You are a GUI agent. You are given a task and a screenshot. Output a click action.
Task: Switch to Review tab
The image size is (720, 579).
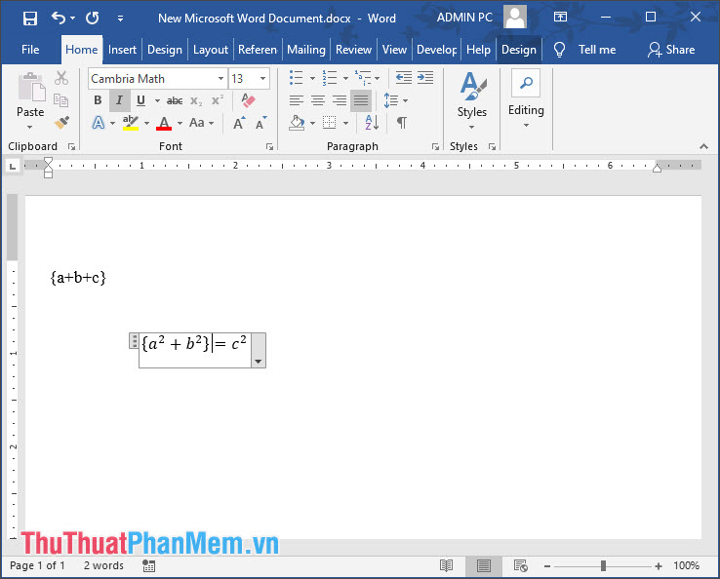[353, 50]
